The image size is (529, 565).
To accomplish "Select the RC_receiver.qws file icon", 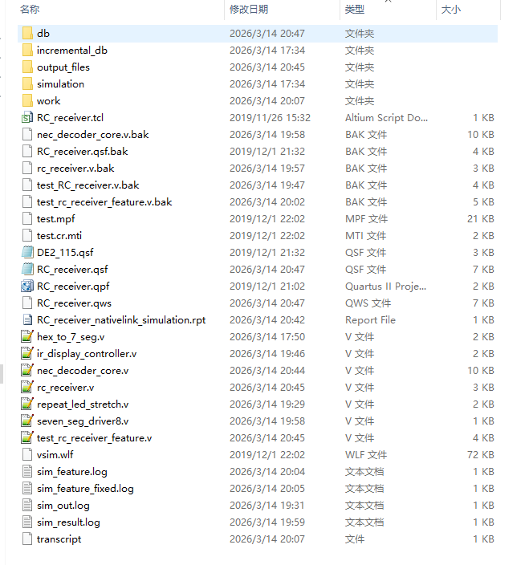I will (27, 303).
